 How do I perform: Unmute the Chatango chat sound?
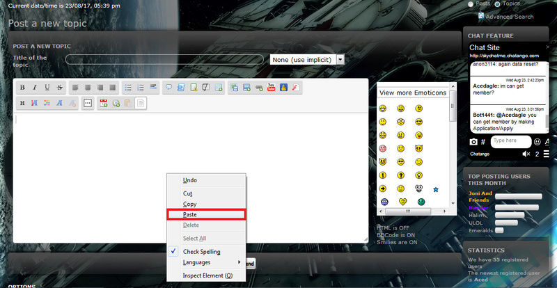click(526, 154)
